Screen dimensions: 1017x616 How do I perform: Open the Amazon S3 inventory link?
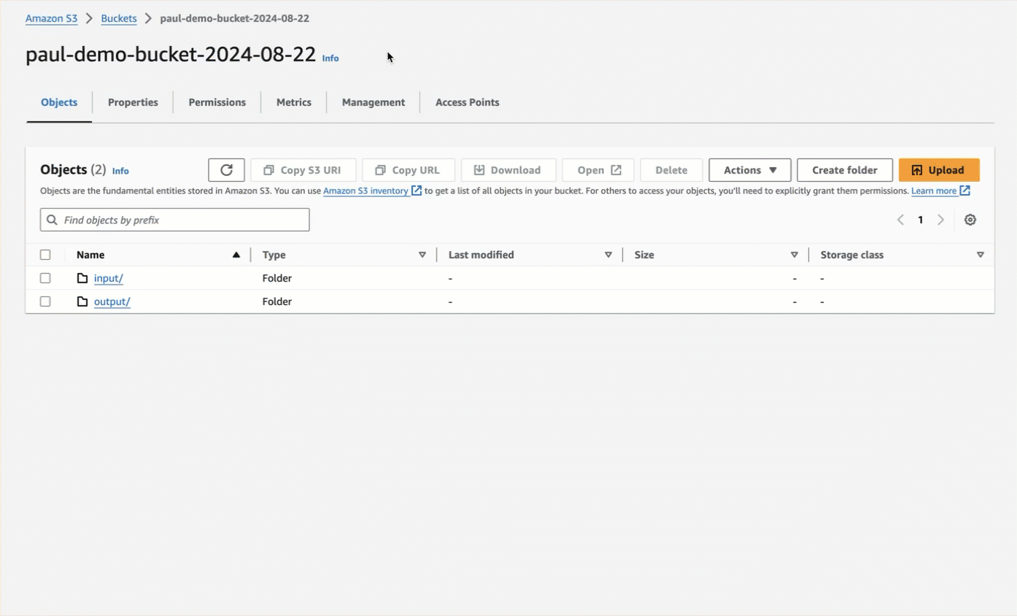(x=367, y=190)
